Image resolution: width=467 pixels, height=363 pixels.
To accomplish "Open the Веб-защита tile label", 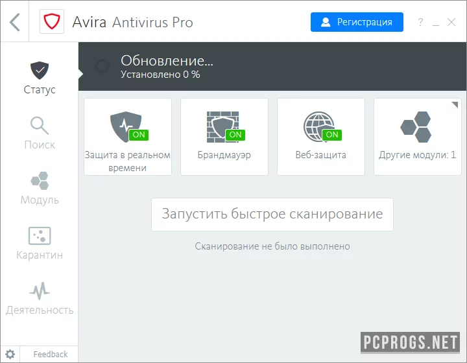I will click(321, 155).
